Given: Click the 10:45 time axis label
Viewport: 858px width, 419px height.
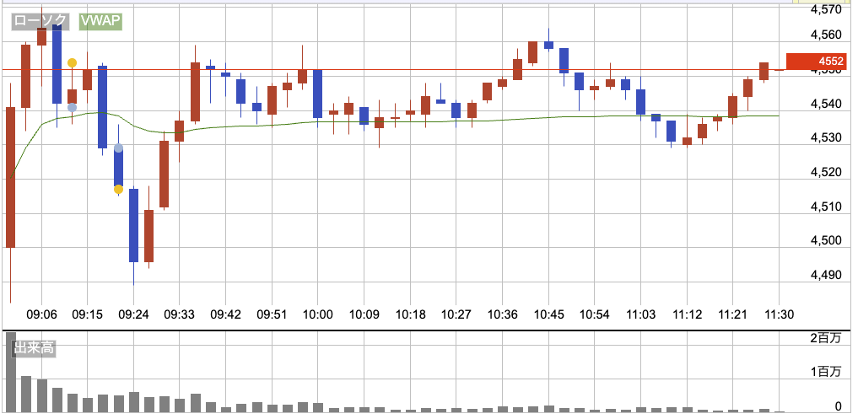Looking at the screenshot, I should click(548, 314).
